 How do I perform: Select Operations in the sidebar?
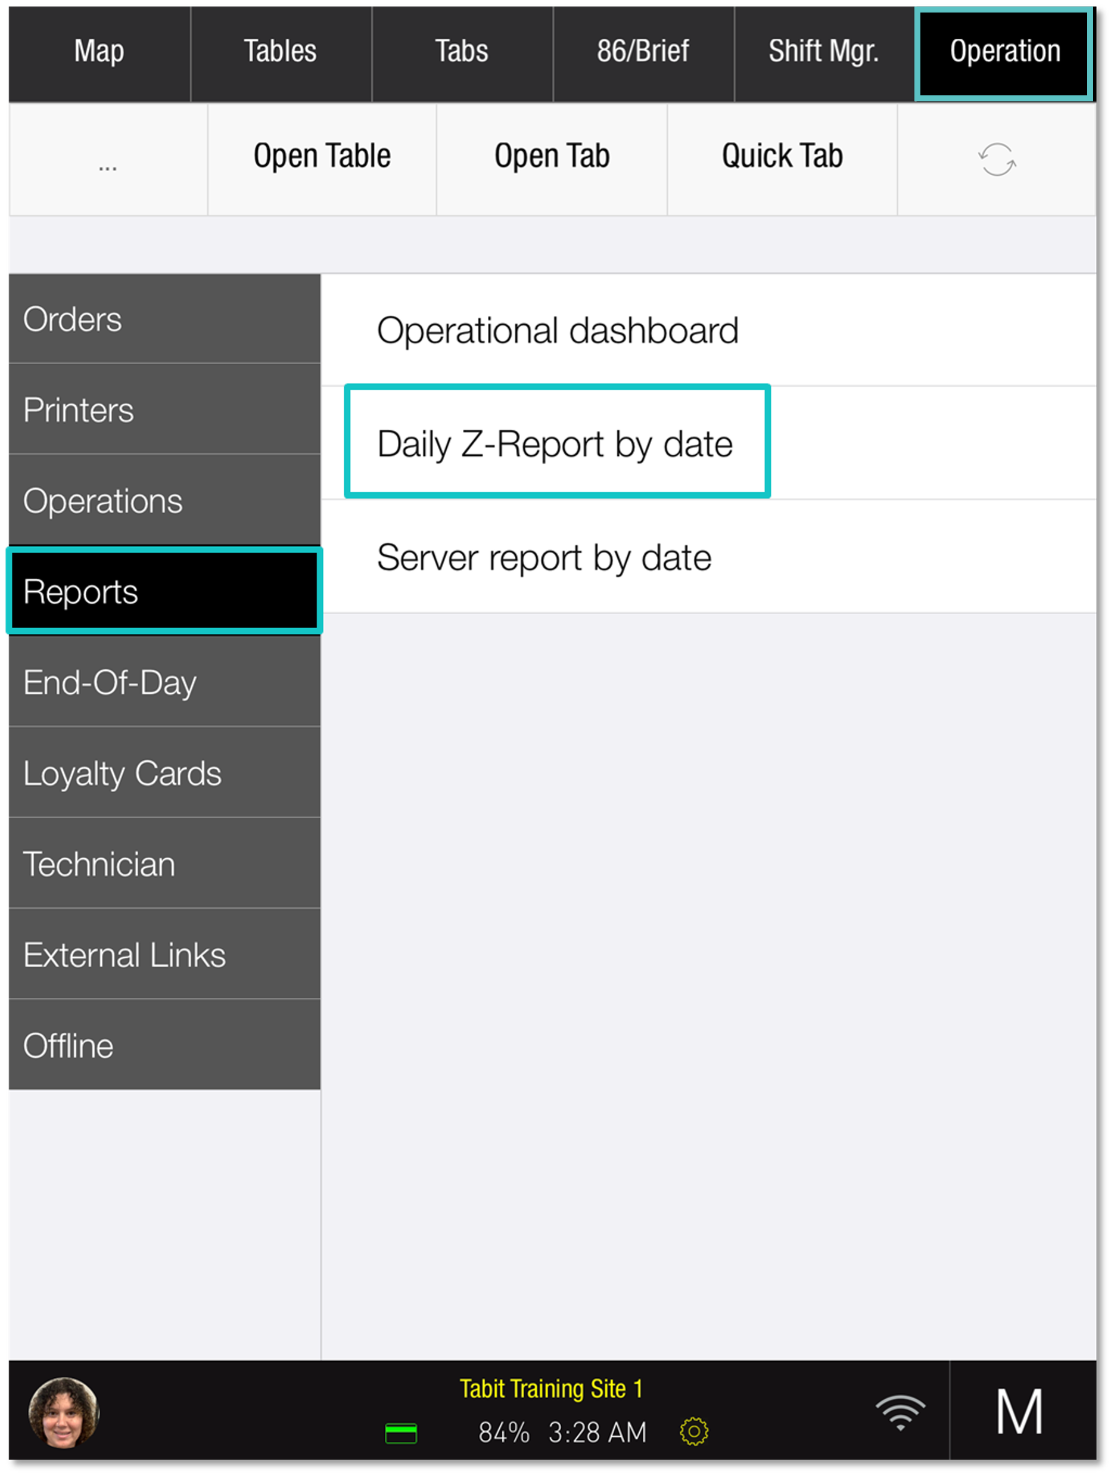102,501
